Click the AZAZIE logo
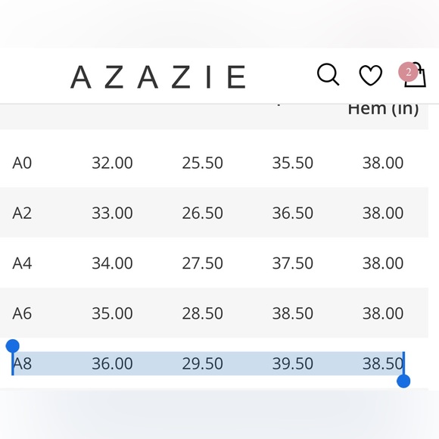439x439 pixels. pyautogui.click(x=158, y=76)
